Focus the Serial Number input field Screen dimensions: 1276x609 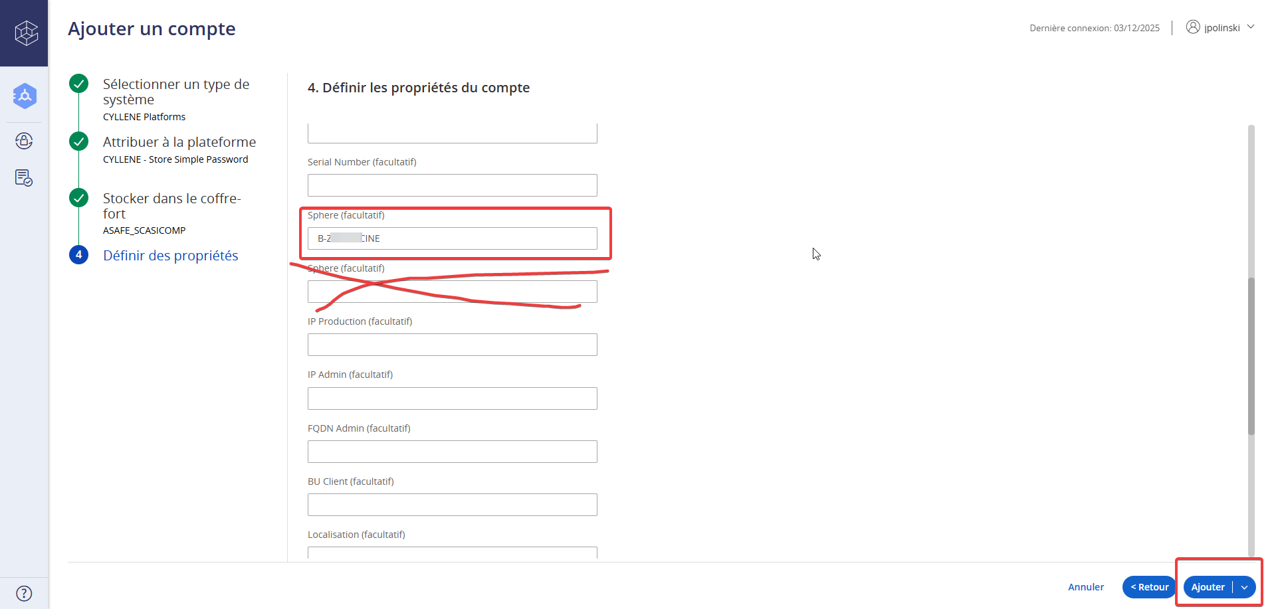(452, 185)
